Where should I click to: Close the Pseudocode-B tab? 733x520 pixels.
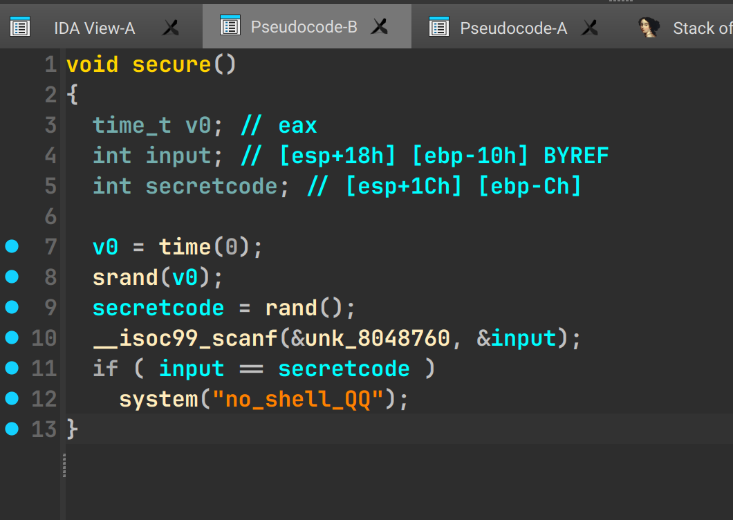[x=380, y=27]
